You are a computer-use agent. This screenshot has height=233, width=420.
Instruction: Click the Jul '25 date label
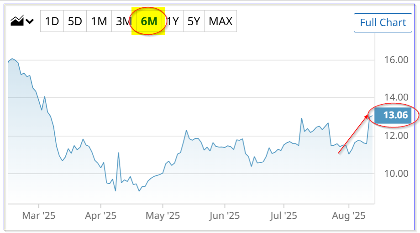[x=283, y=216]
